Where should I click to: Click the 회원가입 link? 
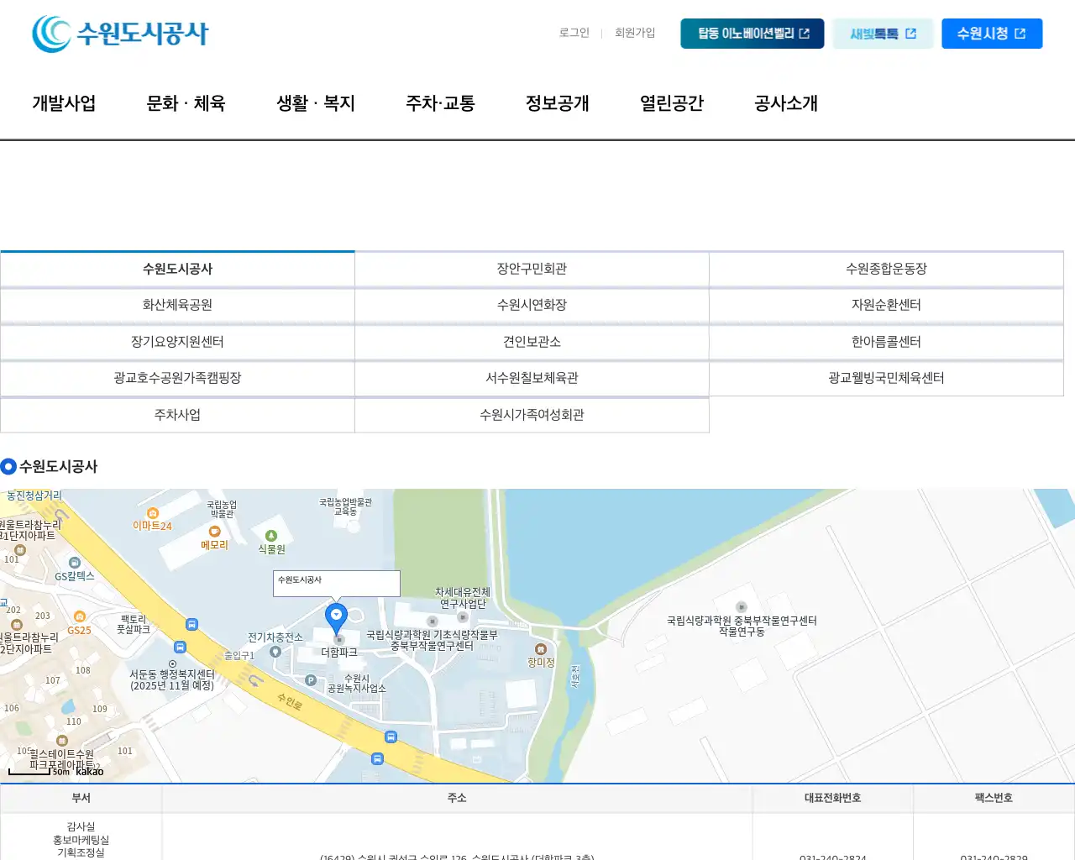(635, 33)
